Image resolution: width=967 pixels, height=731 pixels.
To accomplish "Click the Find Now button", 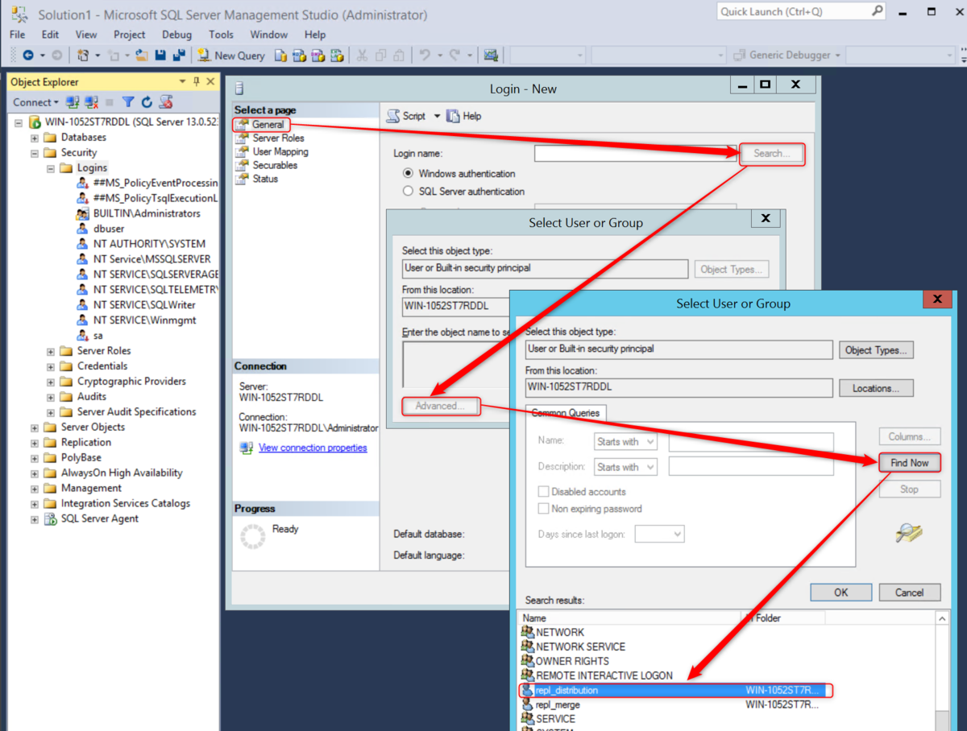I will (x=909, y=463).
